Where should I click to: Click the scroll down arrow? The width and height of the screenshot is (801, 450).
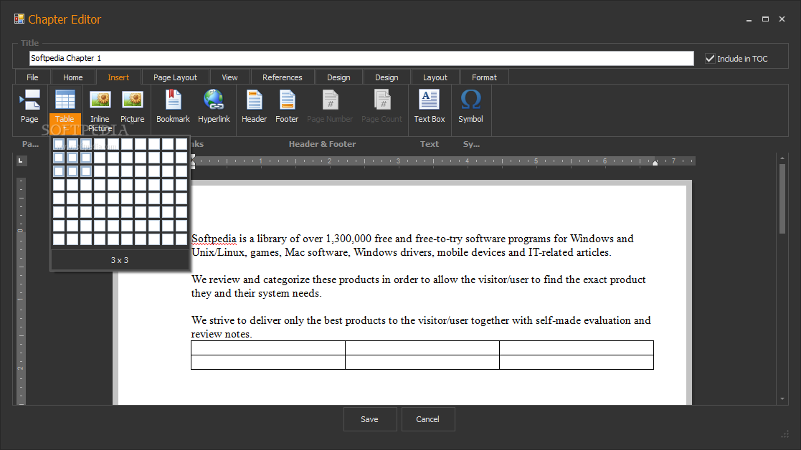click(782, 399)
